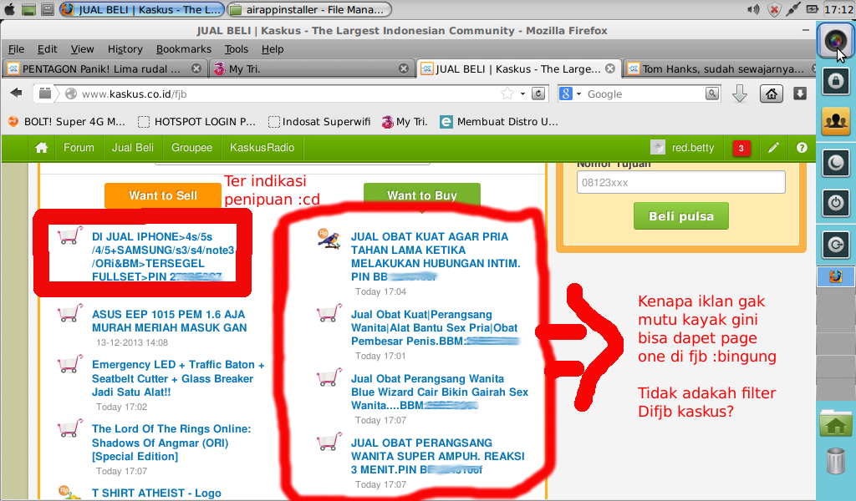The height and width of the screenshot is (501, 856).
Task: Open the Firefox downloads arrow
Action: pos(740,94)
